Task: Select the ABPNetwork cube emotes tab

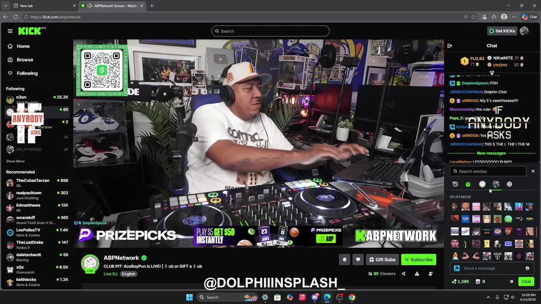Action: coord(482,184)
